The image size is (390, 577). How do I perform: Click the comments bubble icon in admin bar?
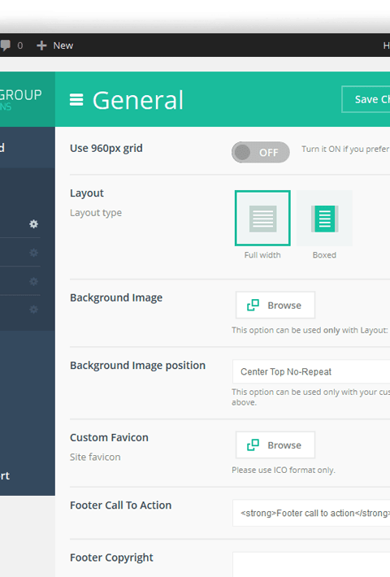click(x=5, y=46)
